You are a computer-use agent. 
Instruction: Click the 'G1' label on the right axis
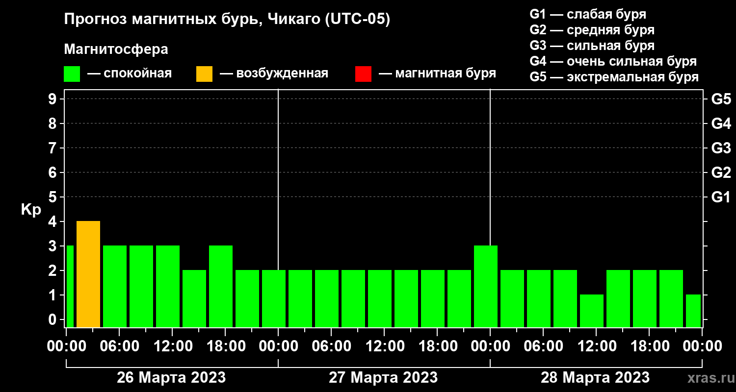pyautogui.click(x=721, y=197)
